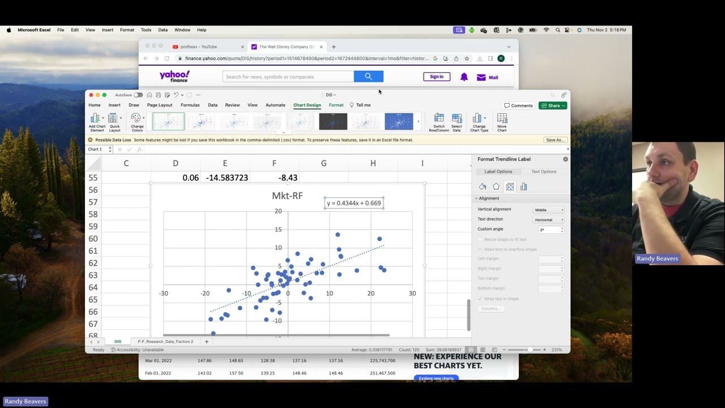Click the Tell me search
This screenshot has height=408, width=725.
tap(360, 105)
